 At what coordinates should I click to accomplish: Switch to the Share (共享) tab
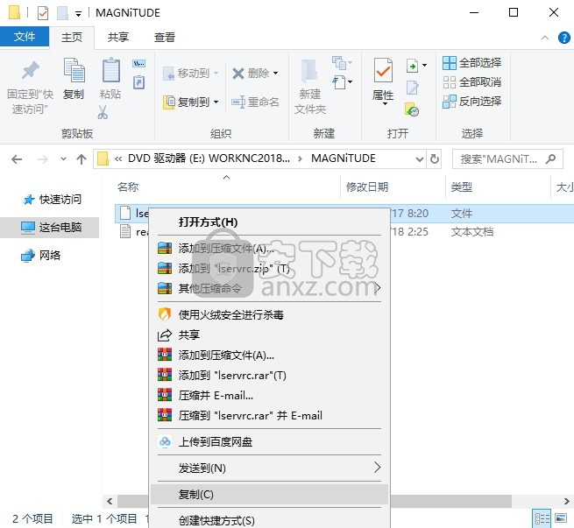(118, 38)
